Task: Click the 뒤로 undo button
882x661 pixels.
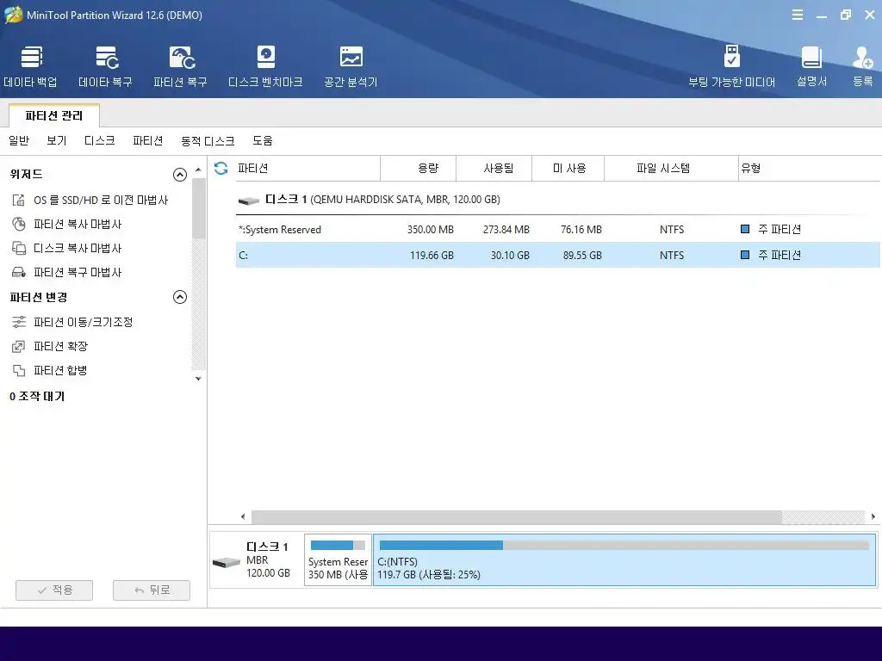Action: click(152, 590)
